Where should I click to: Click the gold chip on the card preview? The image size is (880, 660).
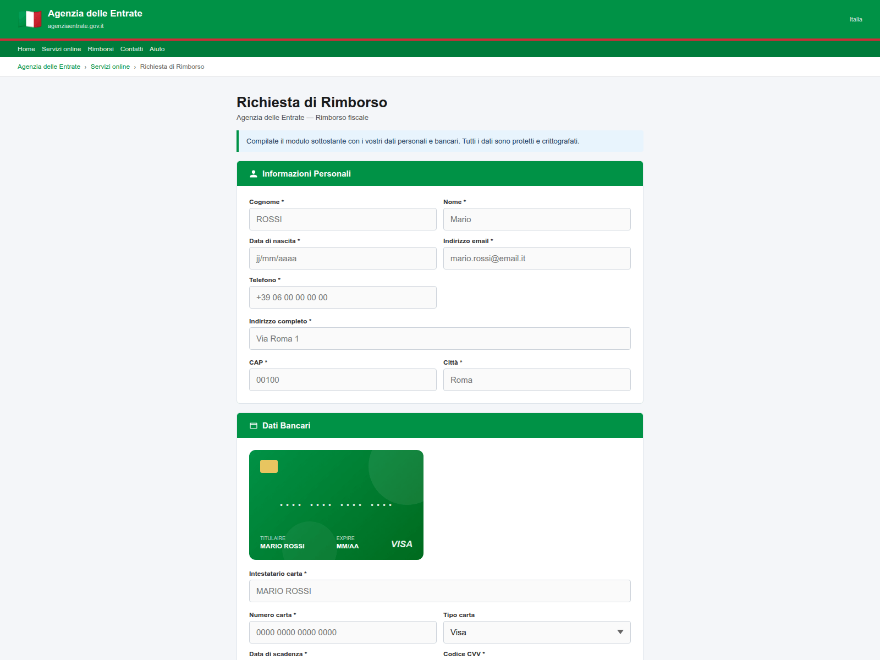269,466
